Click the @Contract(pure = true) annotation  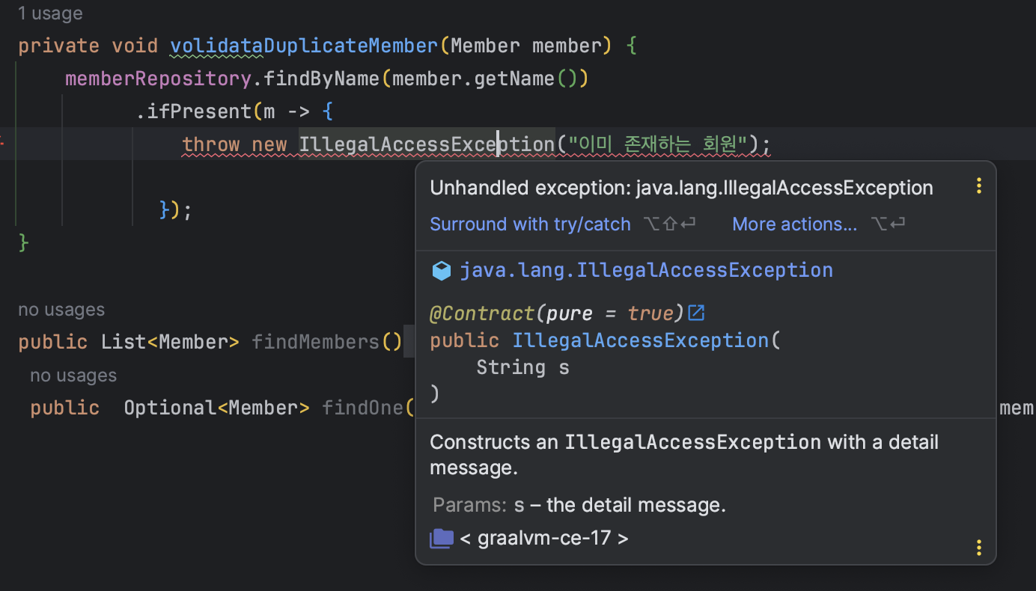click(x=558, y=313)
